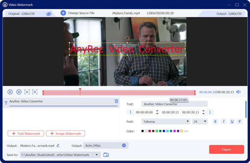Select the dark red color swatch
The width and height of the screenshot is (250, 163).
(153, 131)
